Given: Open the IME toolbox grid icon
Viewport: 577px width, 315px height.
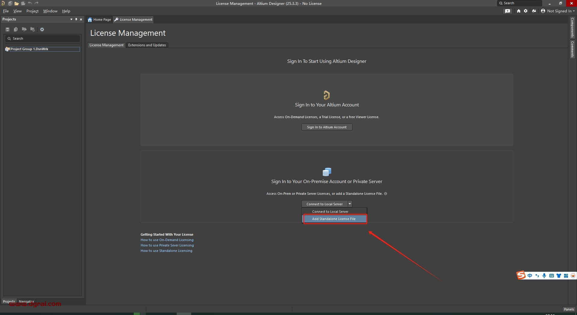Looking at the screenshot, I should click(x=566, y=276).
